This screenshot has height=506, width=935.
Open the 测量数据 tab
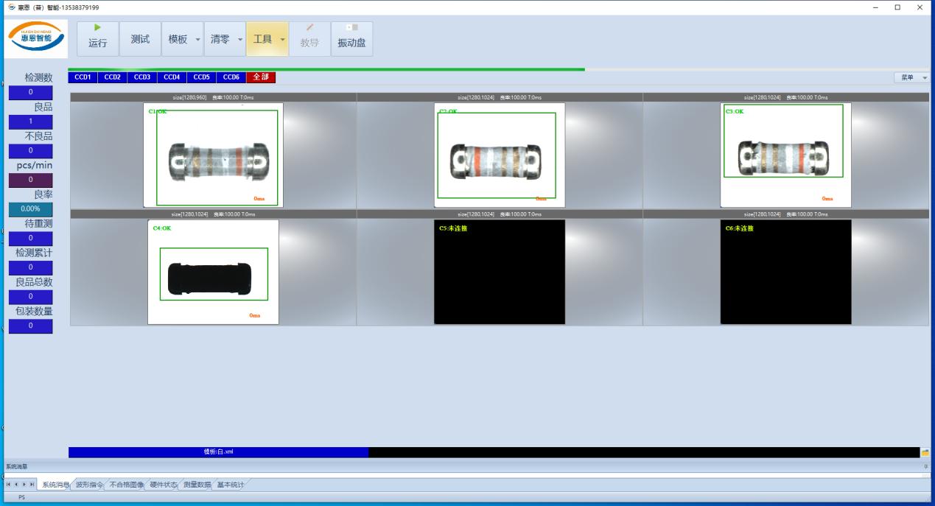(x=197, y=485)
